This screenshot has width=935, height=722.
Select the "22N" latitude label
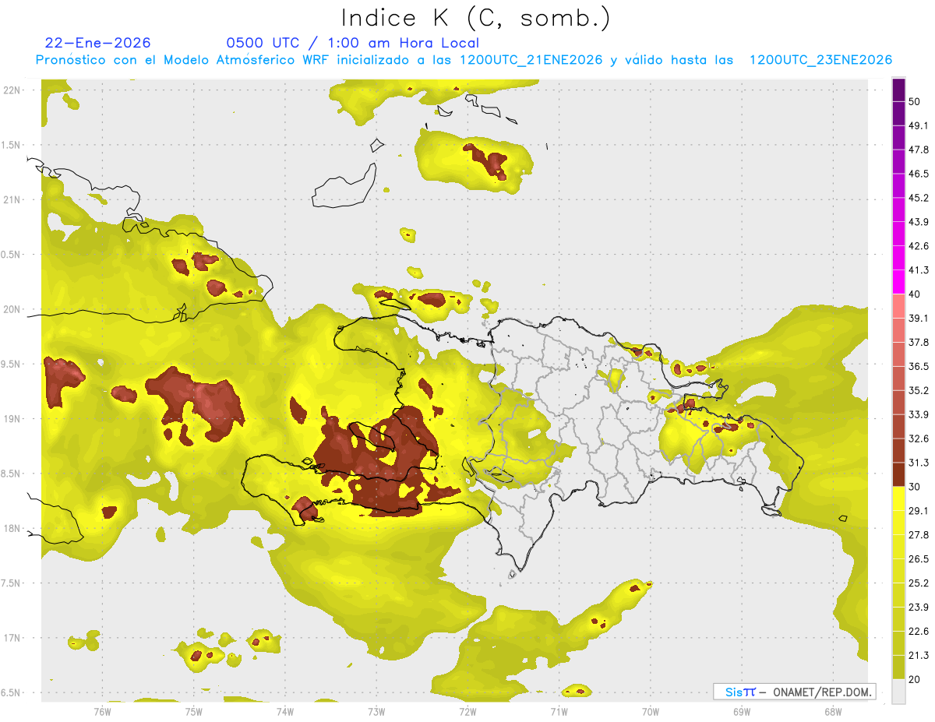[13, 90]
